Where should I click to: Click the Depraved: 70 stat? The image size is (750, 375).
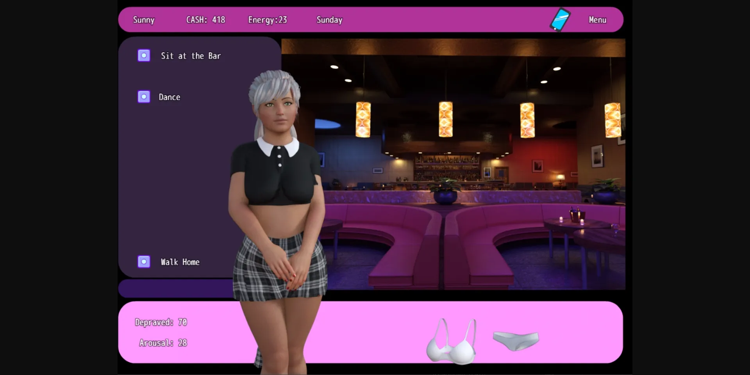tap(161, 322)
